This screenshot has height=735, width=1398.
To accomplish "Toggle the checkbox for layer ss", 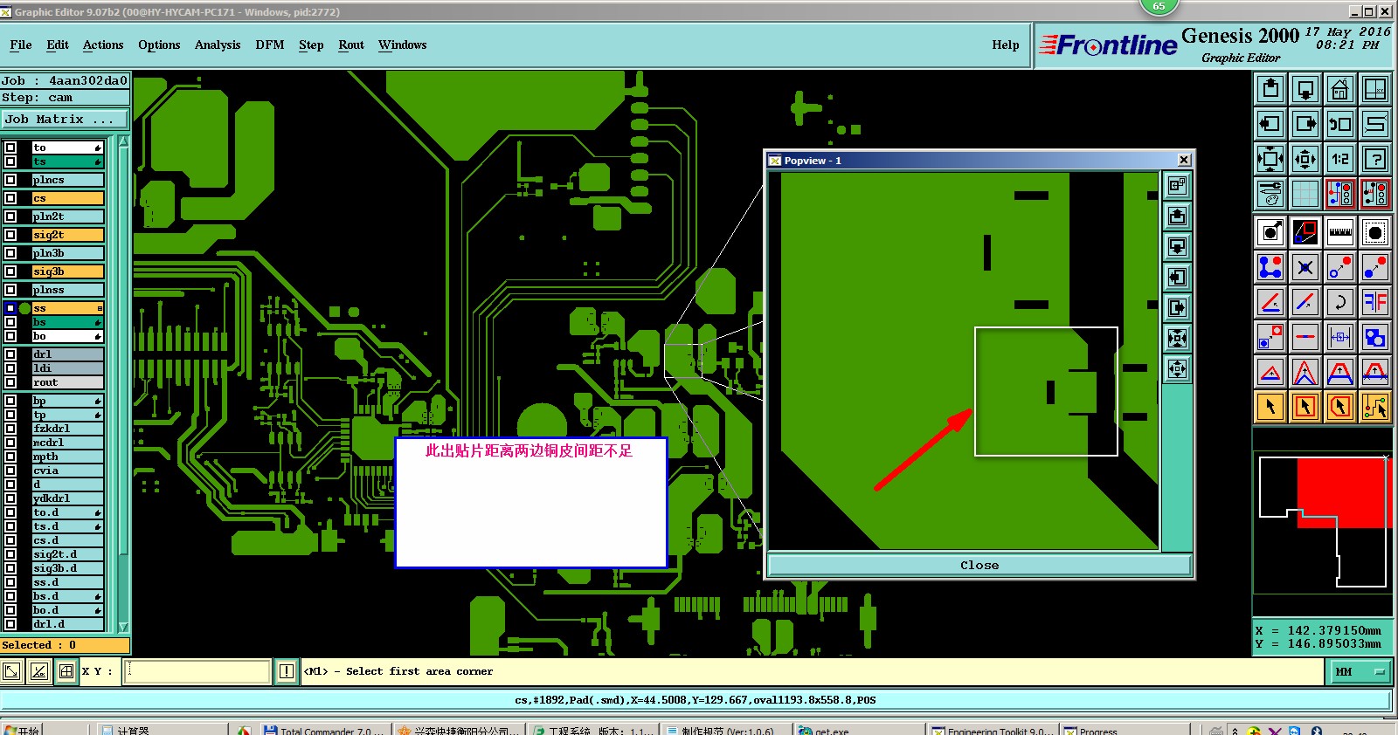I will tap(10, 308).
